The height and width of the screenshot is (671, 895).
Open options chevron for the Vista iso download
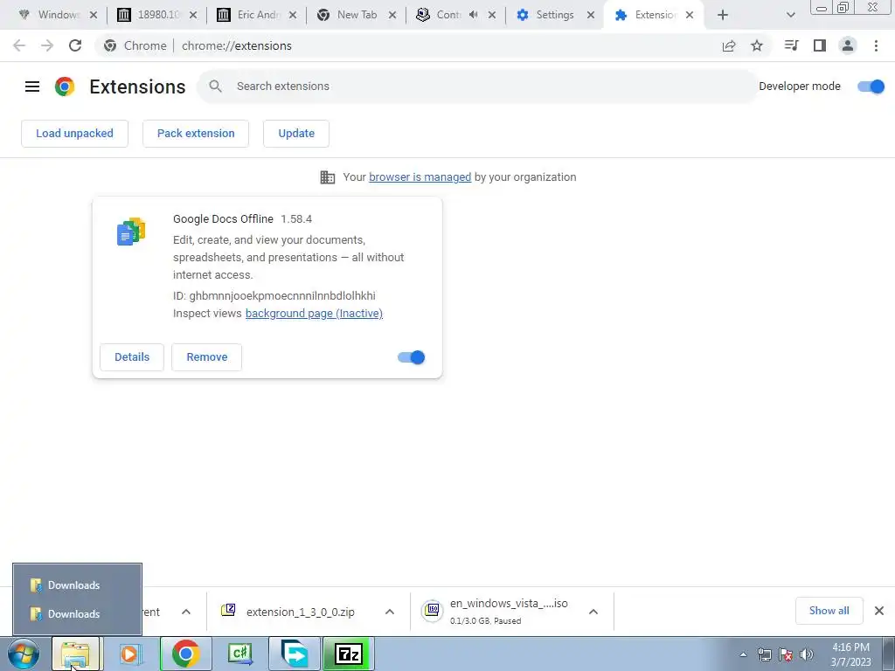593,612
